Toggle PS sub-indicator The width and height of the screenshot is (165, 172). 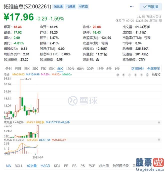coord(82,166)
